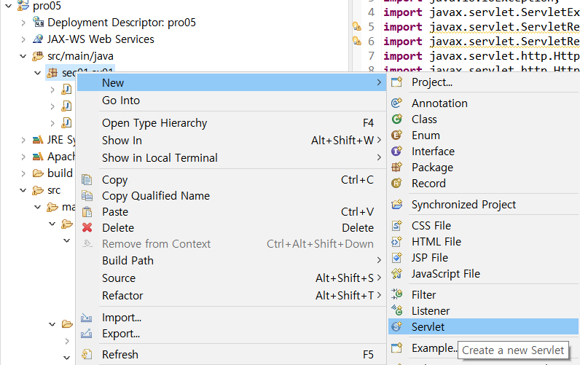Click the Annotation icon in New submenu
Image resolution: width=580 pixels, height=365 pixels.
pos(396,103)
